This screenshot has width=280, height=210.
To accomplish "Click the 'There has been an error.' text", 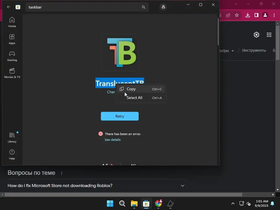I will [x=123, y=134].
